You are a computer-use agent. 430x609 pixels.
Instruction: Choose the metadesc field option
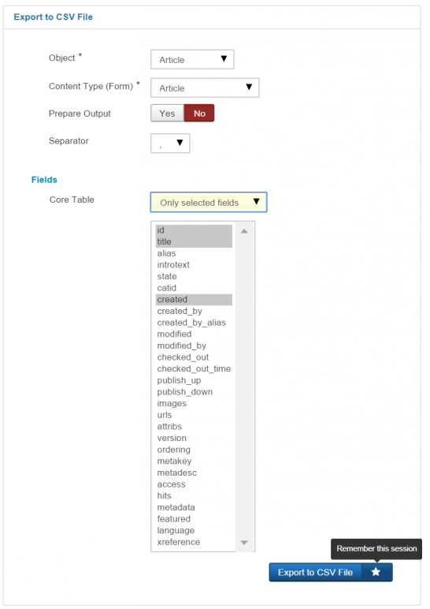coord(194,473)
